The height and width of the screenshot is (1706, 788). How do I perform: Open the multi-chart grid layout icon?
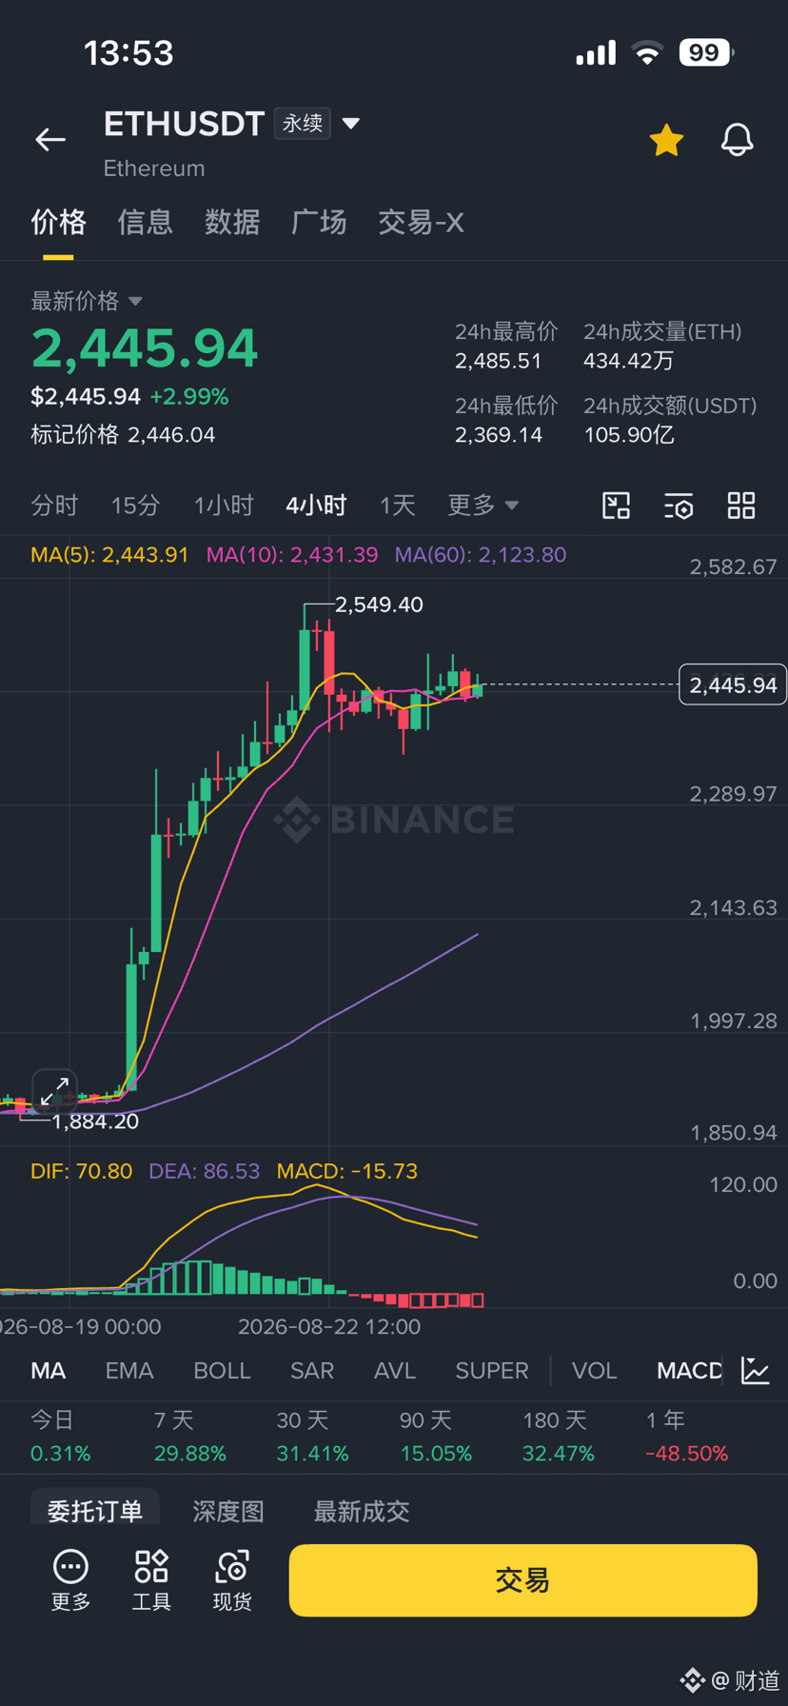741,506
